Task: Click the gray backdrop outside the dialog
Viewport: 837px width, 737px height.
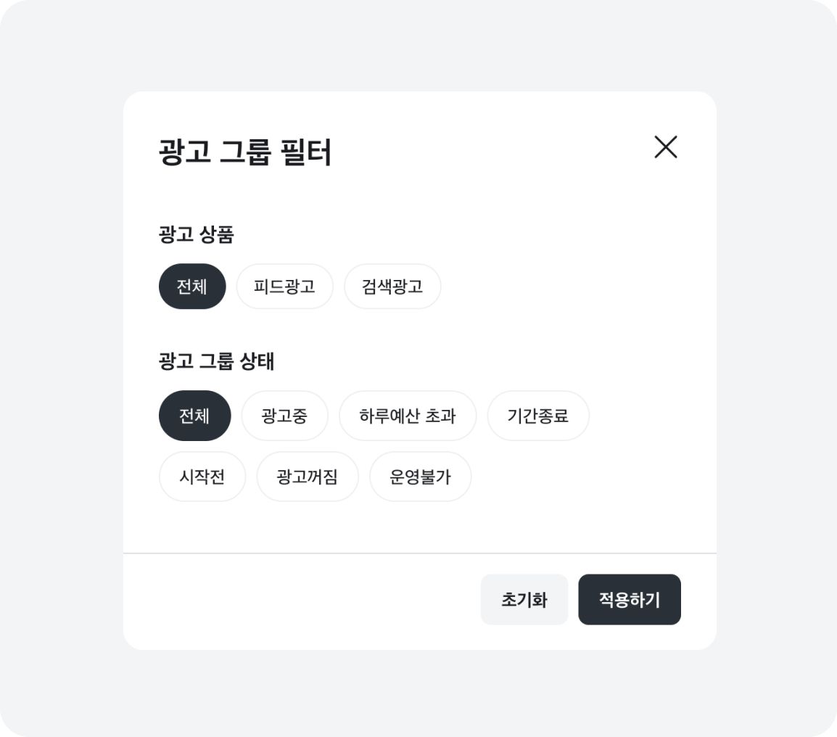Action: [58, 363]
